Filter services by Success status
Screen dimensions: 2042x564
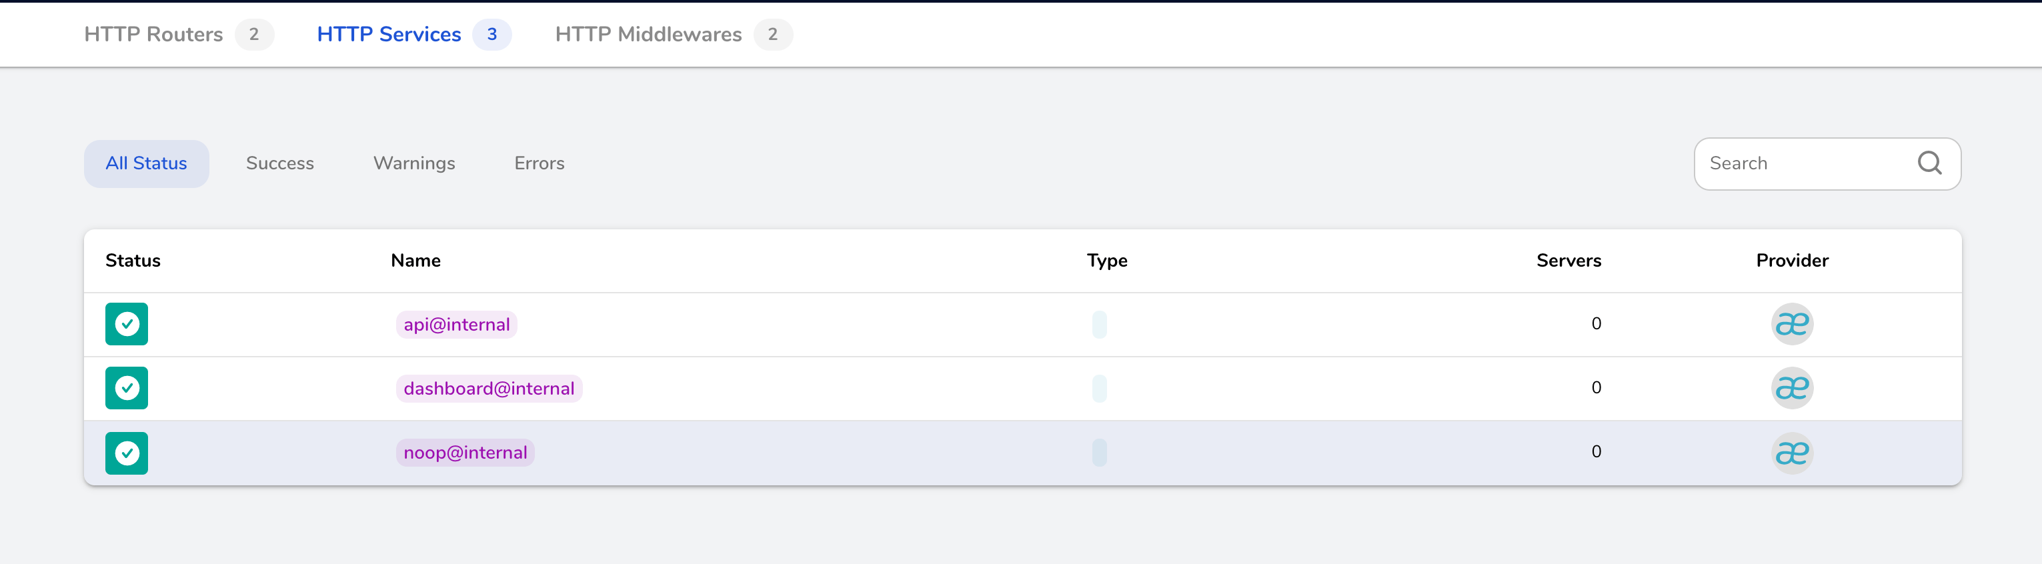pos(280,163)
